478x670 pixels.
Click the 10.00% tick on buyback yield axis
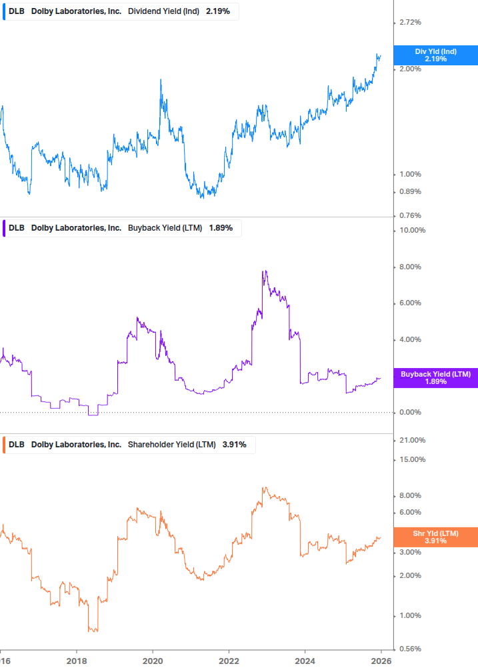(412, 230)
